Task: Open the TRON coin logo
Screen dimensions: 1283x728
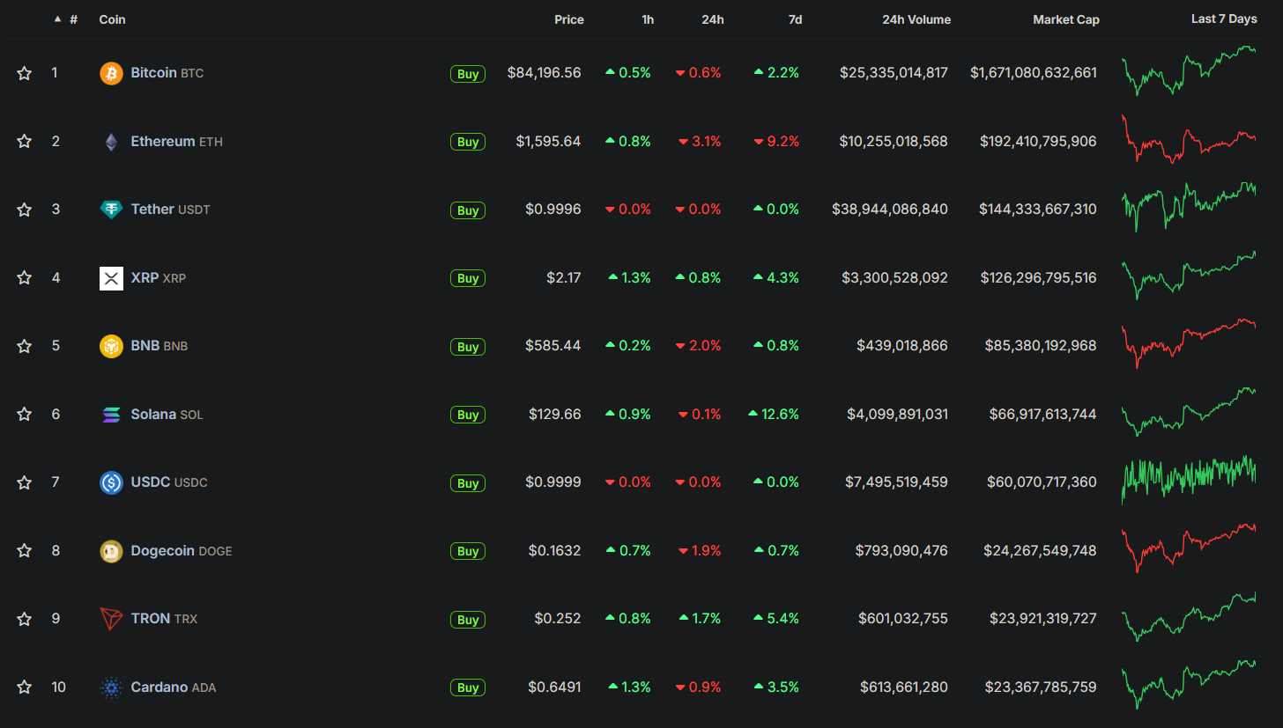Action: 111,619
